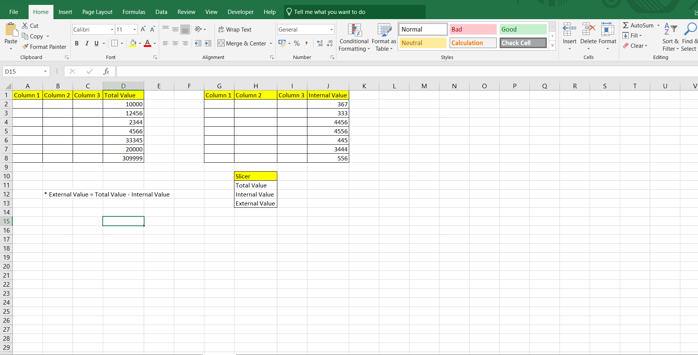This screenshot has width=698, height=355.
Task: Expand the Name Box dropdown arrow
Action: [45, 71]
